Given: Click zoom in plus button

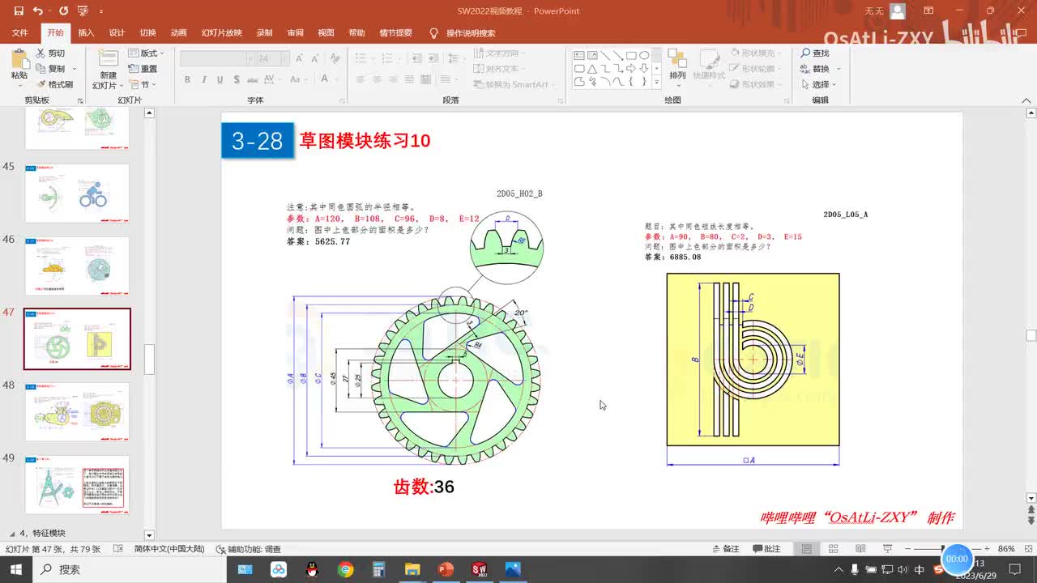Looking at the screenshot, I should point(986,549).
